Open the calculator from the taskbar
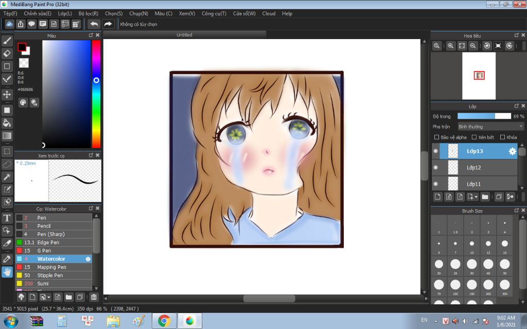Viewport: 527px width, 329px height. pos(62,321)
